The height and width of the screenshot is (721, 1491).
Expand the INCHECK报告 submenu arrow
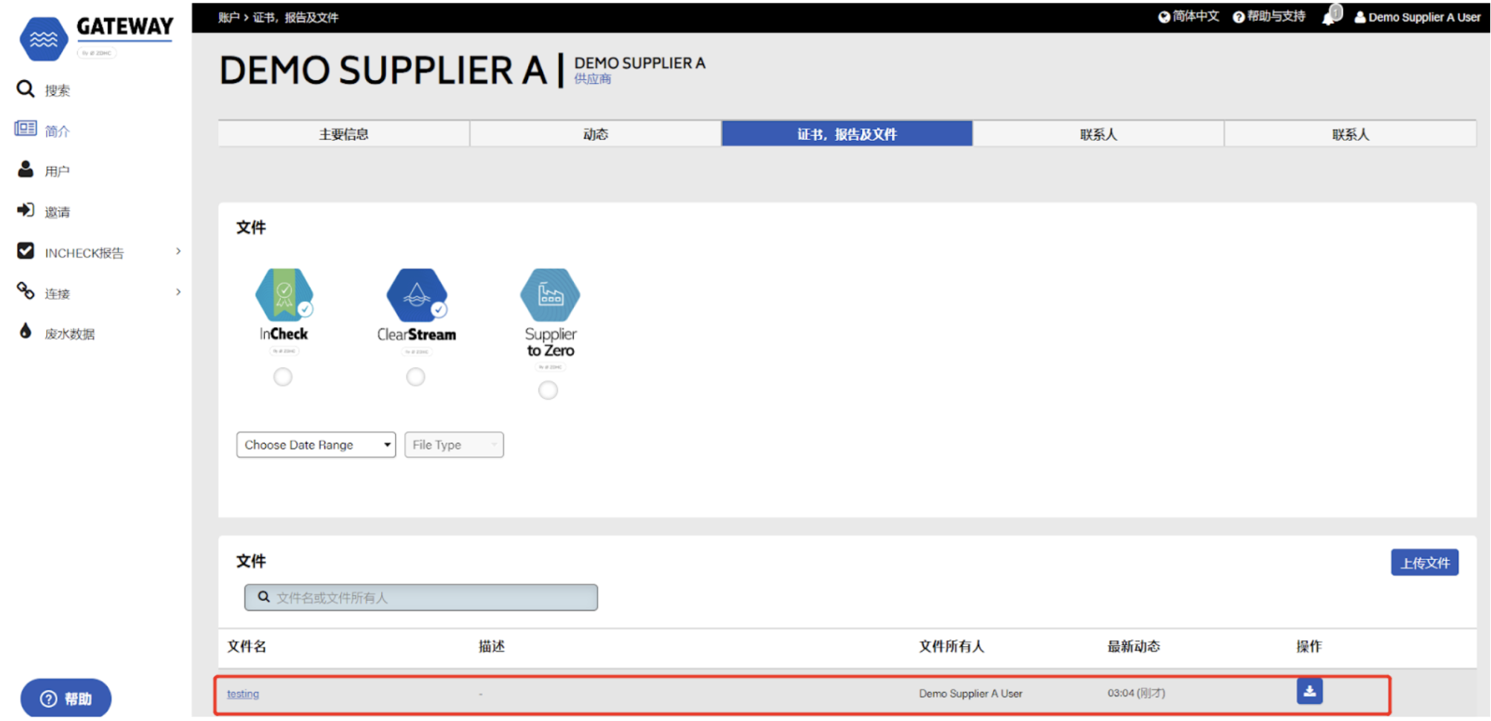point(178,251)
